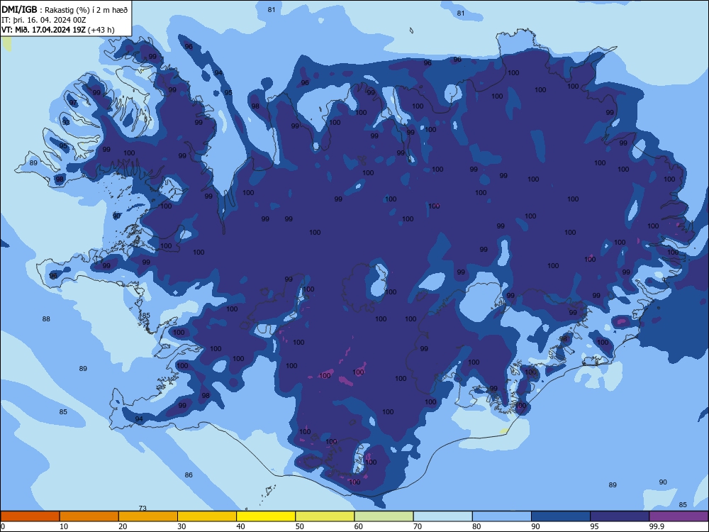Viewport: 709px width, 532px height.
Task: Click the legend tick label '60'
Action: (x=359, y=526)
